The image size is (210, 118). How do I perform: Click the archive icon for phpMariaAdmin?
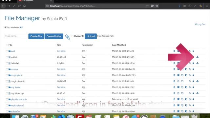click(x=178, y=99)
